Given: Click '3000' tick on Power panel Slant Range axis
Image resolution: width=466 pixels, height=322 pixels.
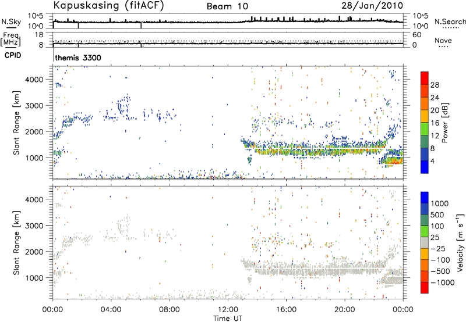Looking at the screenshot, I should point(34,106).
